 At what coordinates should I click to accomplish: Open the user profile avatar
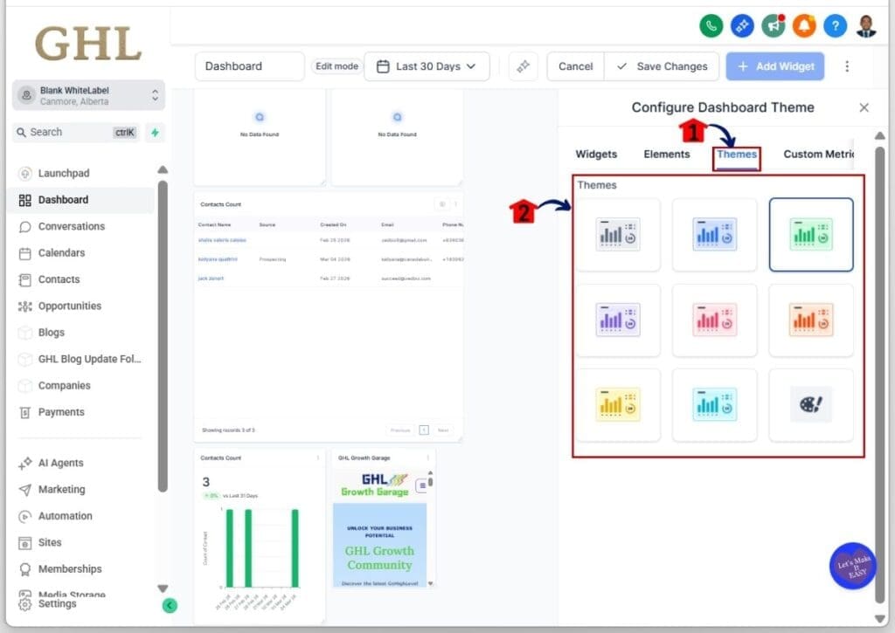865,26
